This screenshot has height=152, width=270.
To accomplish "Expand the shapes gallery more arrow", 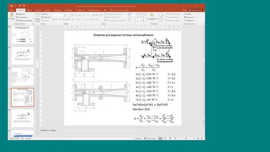I will click(146, 20).
